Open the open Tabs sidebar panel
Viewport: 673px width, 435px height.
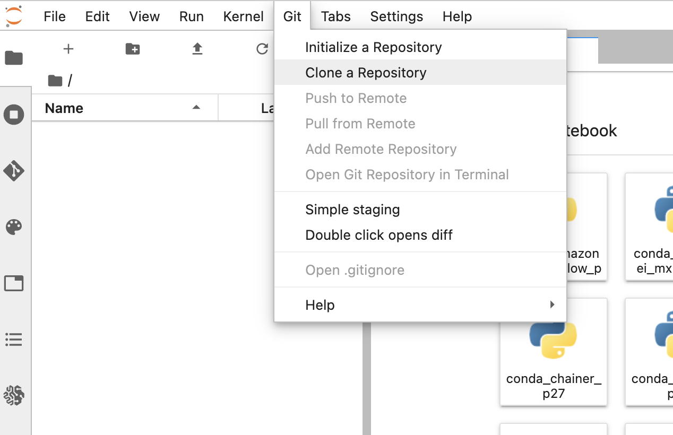[14, 283]
